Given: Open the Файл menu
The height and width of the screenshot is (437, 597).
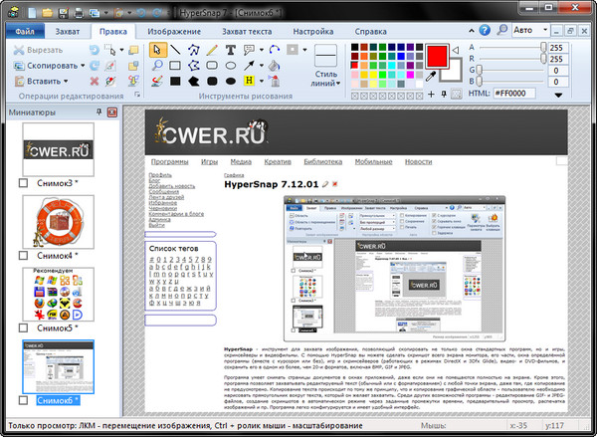Looking at the screenshot, I should 24,32.
